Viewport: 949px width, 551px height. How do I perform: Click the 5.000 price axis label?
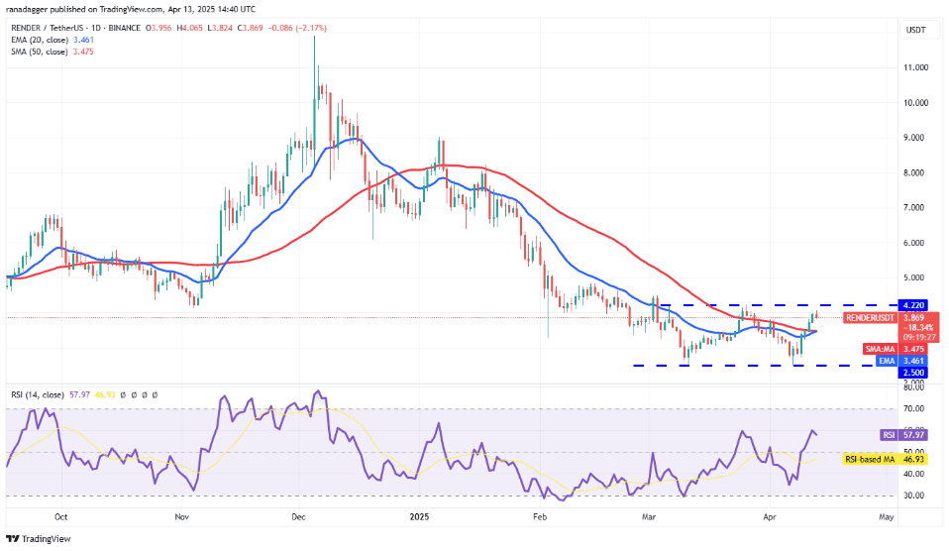click(x=914, y=277)
